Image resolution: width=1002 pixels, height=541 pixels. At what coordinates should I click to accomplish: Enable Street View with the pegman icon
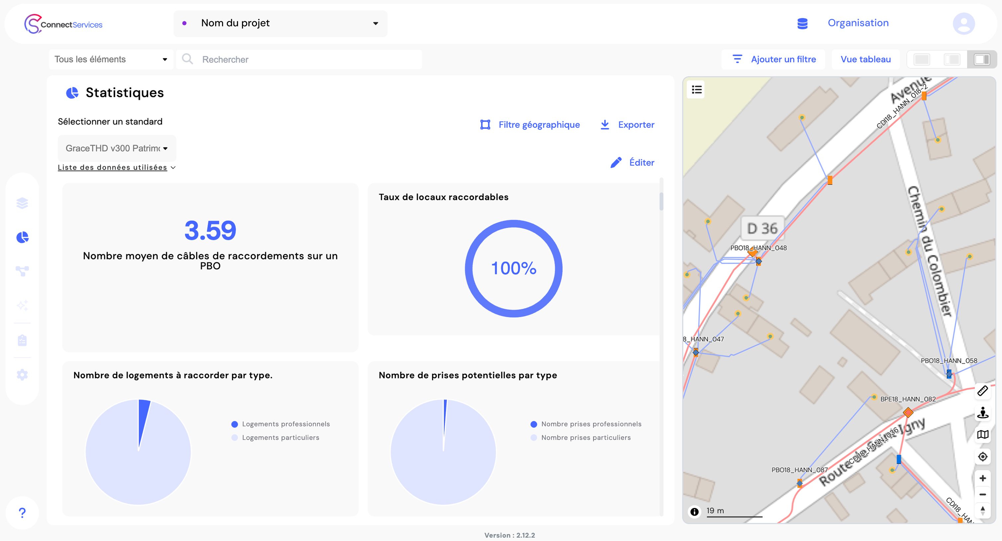click(x=983, y=413)
